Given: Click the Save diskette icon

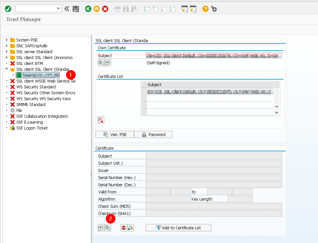Looking at the screenshot, I should pos(76,9).
